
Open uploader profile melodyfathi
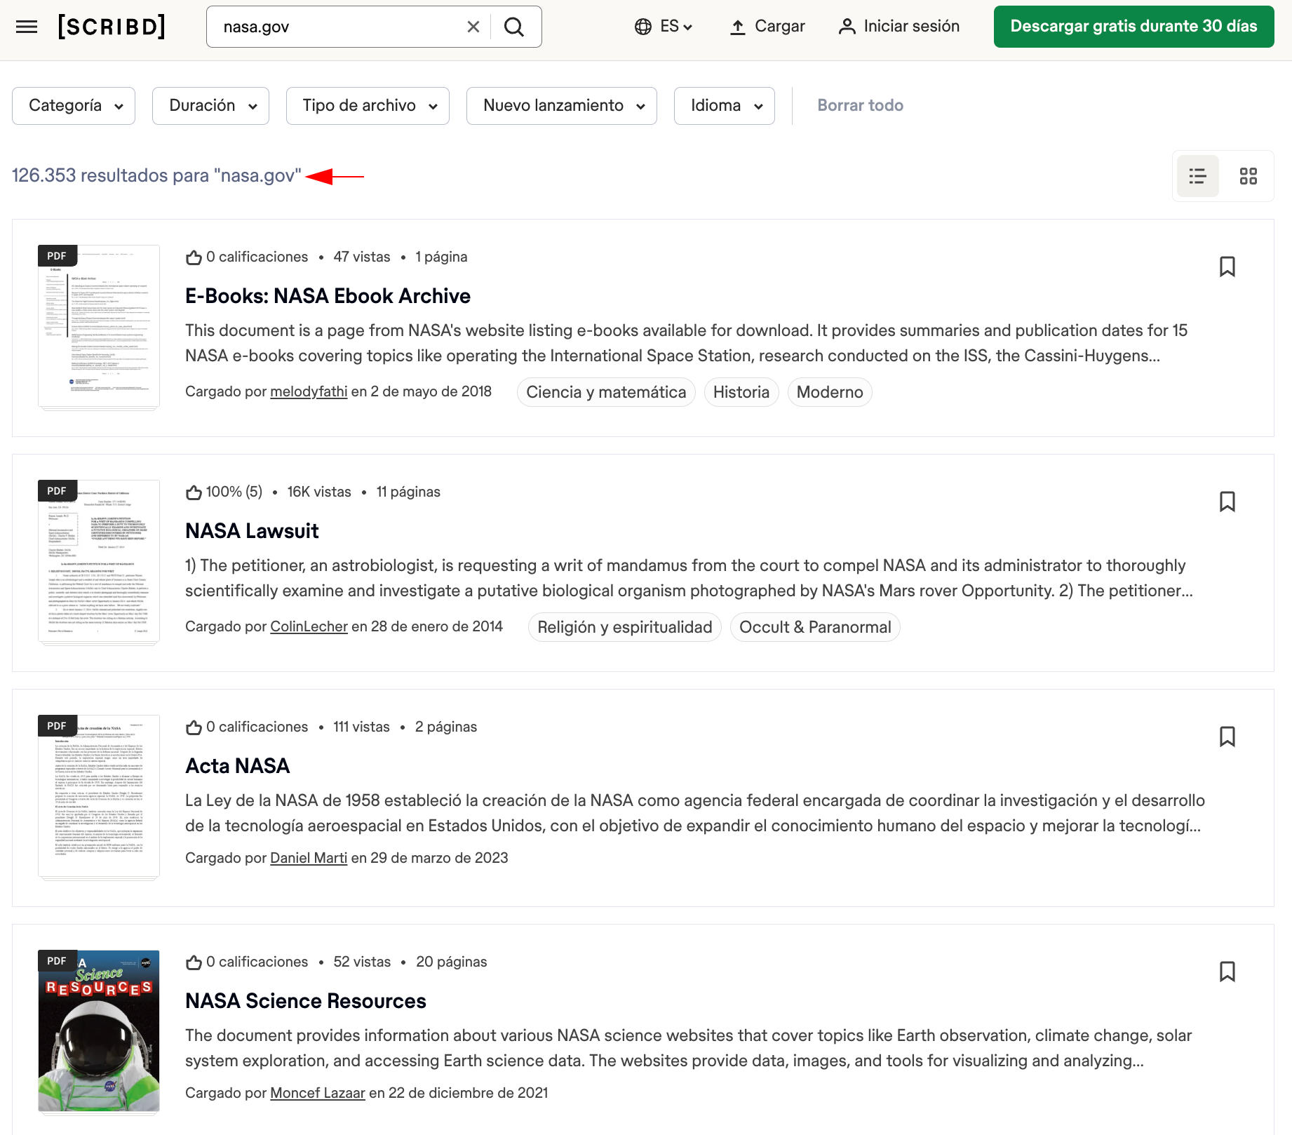[309, 391]
